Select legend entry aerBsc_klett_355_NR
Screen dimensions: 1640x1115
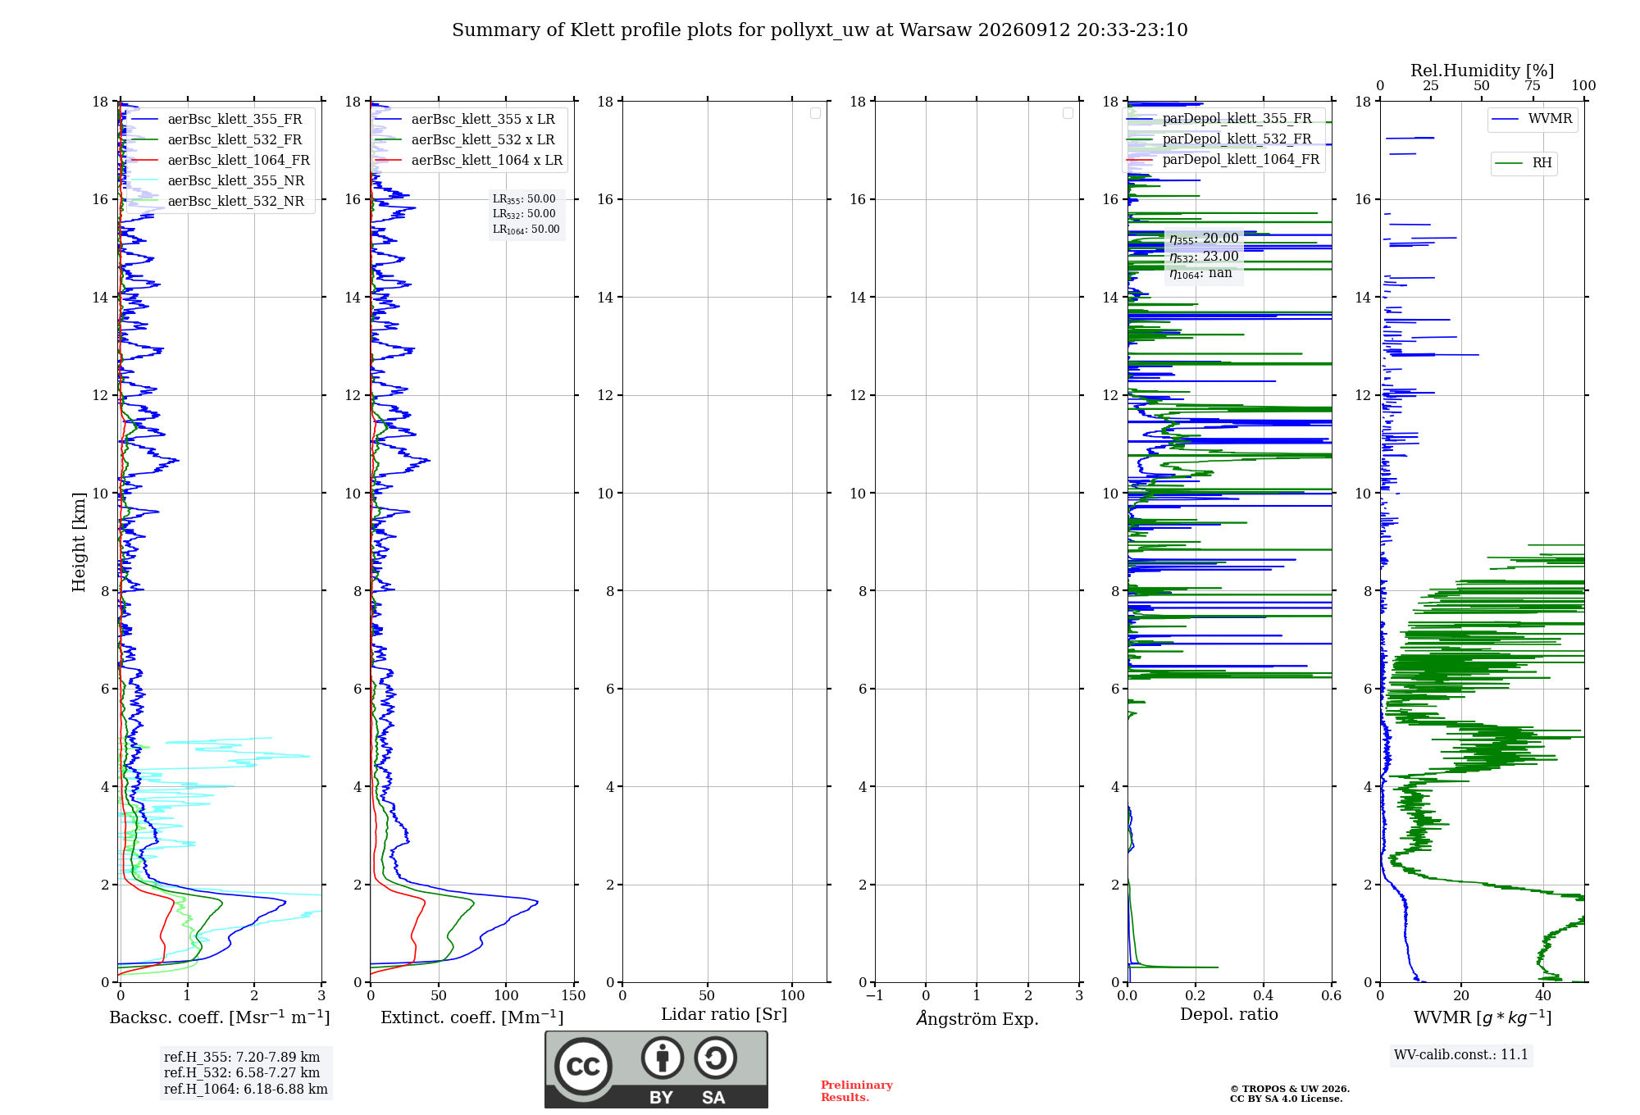236,181
